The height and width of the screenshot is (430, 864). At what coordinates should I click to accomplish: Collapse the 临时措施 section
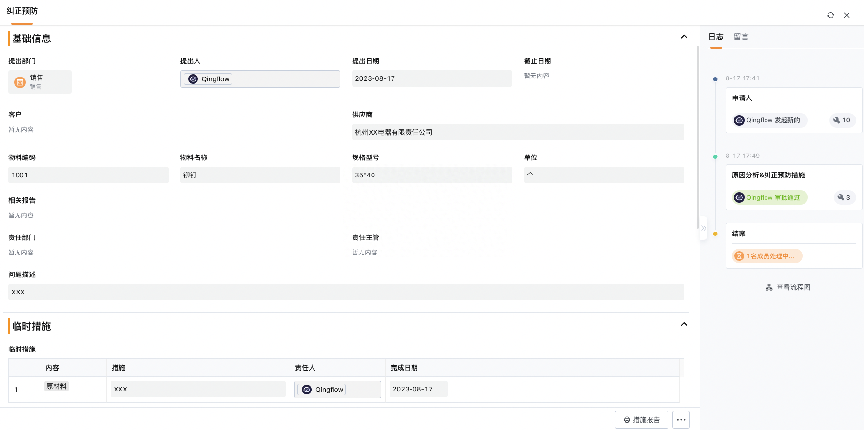point(684,324)
